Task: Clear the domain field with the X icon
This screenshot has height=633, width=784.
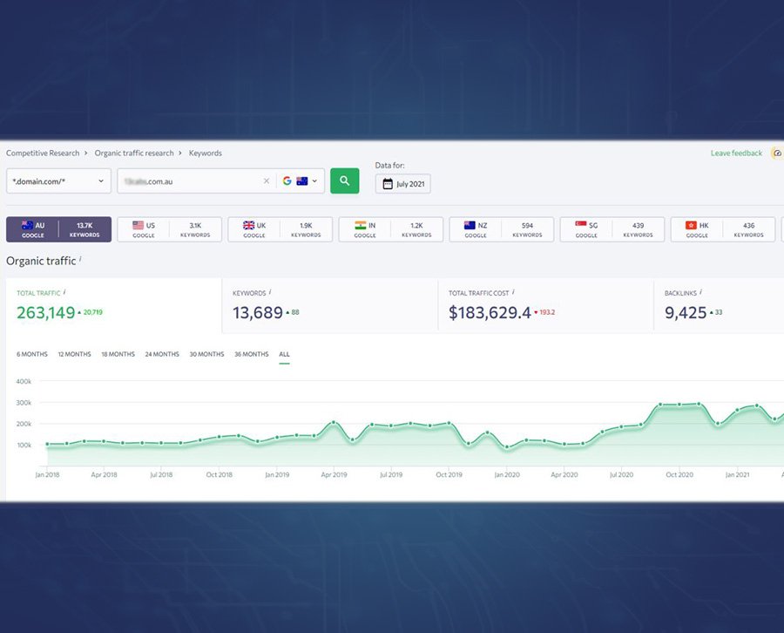Action: 267,181
